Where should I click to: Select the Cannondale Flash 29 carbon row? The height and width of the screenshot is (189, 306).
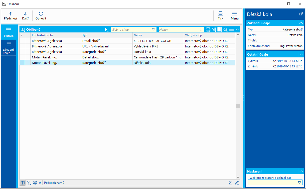coord(127,57)
